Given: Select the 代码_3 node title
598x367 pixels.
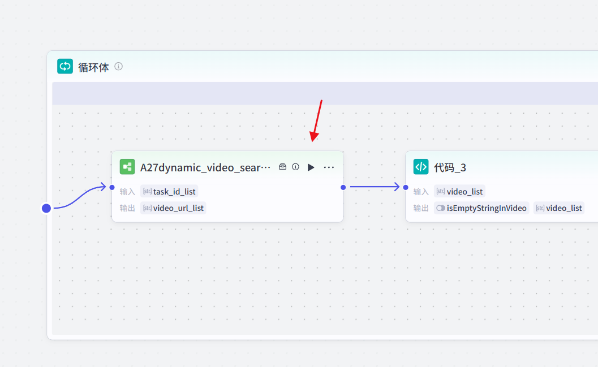Looking at the screenshot, I should (x=450, y=167).
